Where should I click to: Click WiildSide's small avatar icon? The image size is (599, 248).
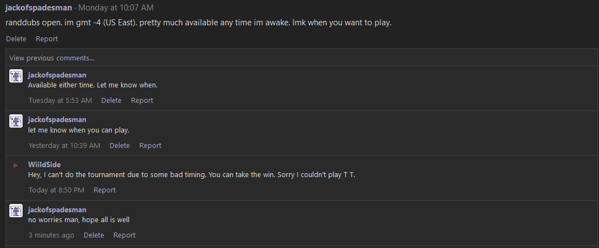[x=16, y=166]
